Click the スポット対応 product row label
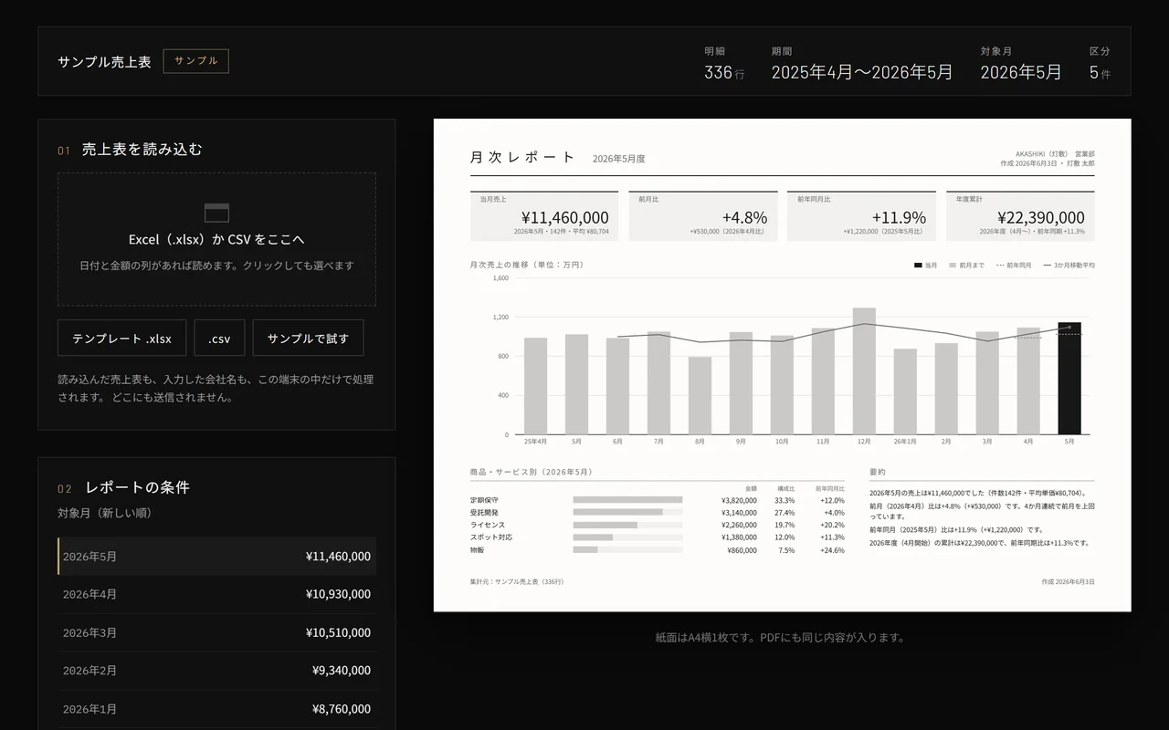This screenshot has width=1169, height=730. (491, 537)
